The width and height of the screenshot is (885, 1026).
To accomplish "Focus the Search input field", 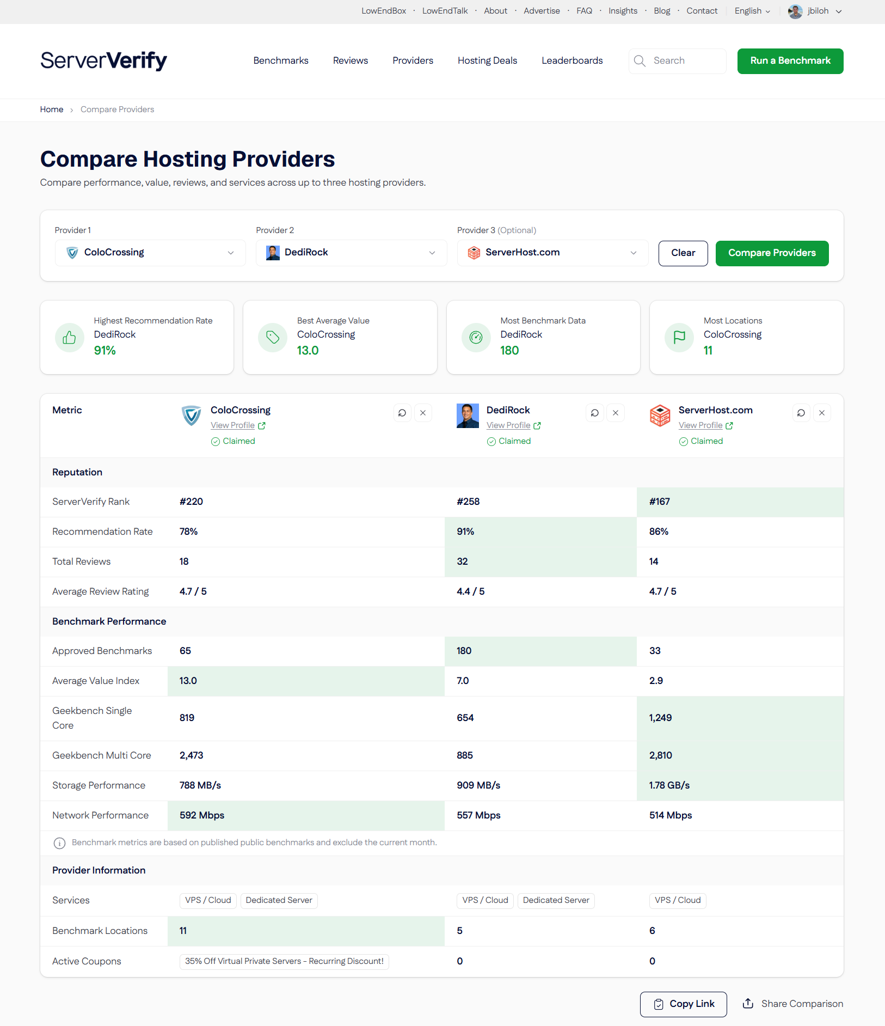I will (x=677, y=61).
